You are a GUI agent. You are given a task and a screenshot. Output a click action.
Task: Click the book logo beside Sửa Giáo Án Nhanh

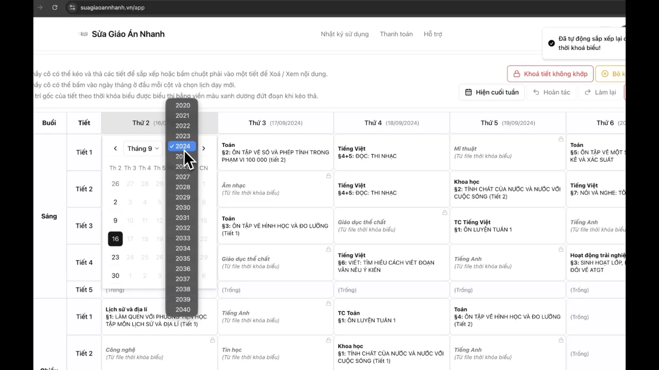[x=83, y=33]
